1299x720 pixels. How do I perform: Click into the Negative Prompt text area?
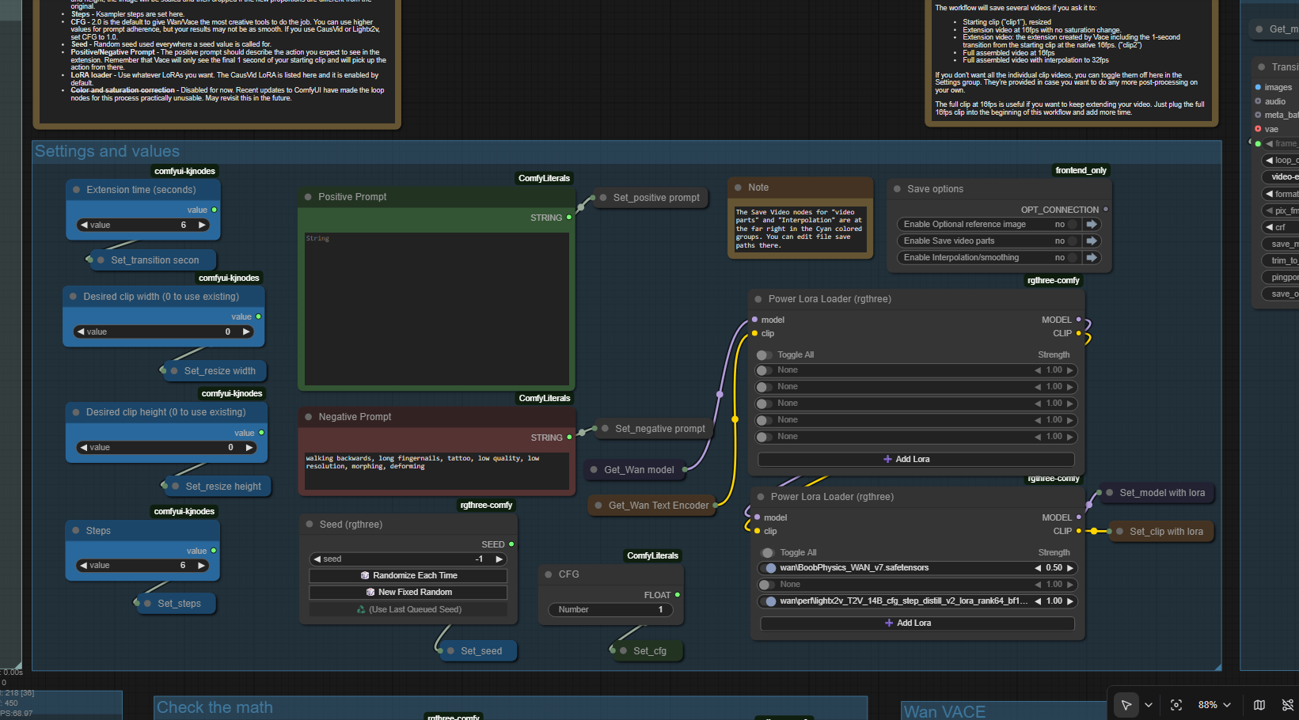[x=435, y=472]
